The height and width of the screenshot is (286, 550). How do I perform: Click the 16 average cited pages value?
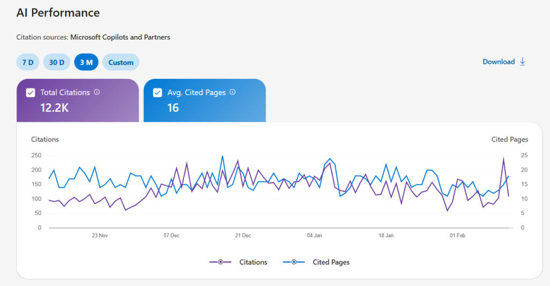click(173, 108)
